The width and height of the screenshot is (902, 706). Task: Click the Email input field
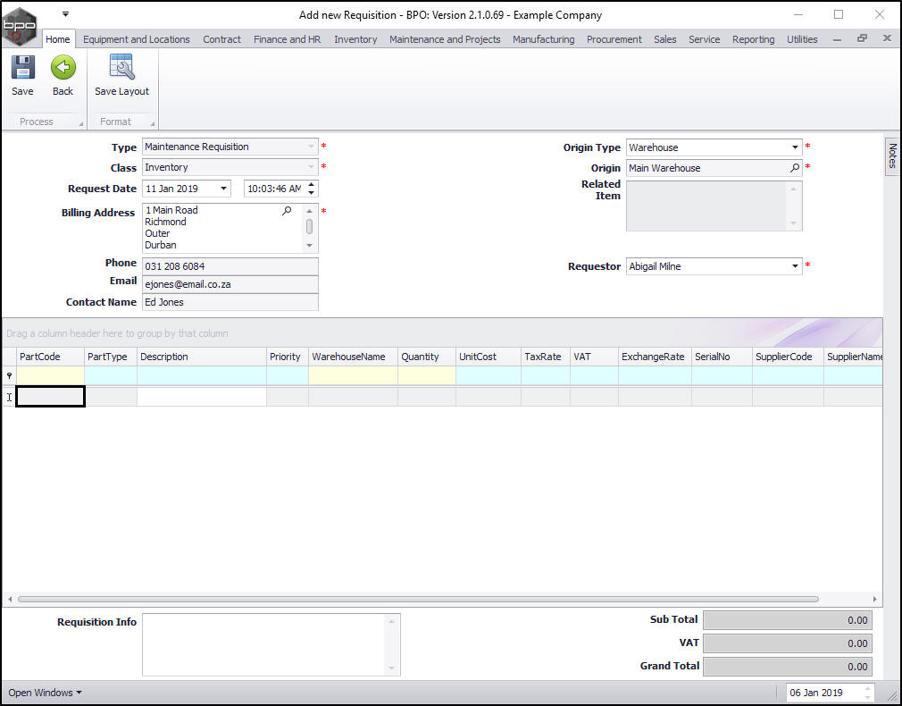230,284
